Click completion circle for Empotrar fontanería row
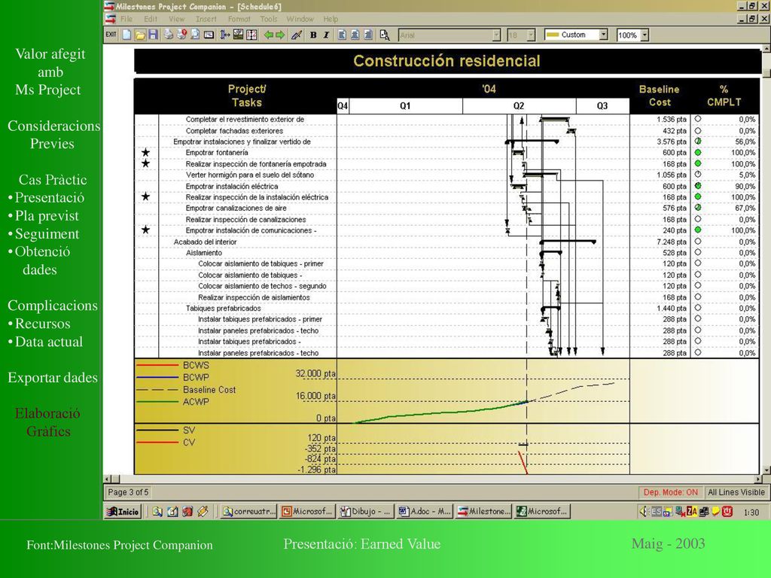The image size is (771, 578). (x=698, y=152)
